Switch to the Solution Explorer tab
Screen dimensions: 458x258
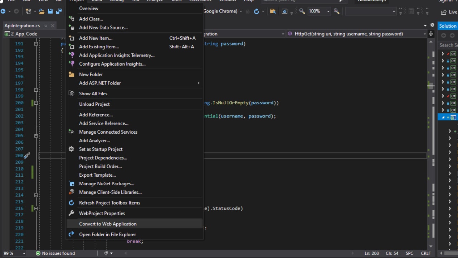click(448, 25)
